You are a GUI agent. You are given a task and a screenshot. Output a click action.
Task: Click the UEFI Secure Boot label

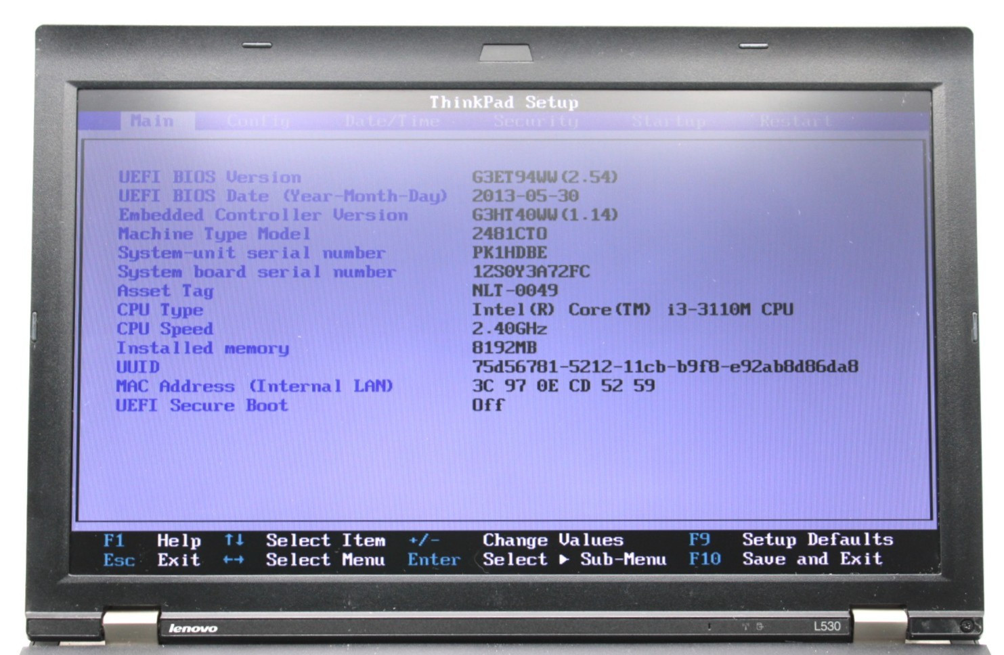(202, 405)
